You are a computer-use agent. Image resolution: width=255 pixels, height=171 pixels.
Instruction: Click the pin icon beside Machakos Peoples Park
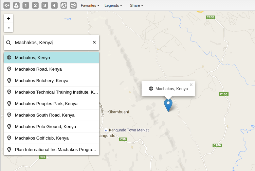coord(9,104)
